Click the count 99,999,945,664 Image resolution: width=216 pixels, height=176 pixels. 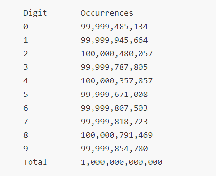coord(114,40)
